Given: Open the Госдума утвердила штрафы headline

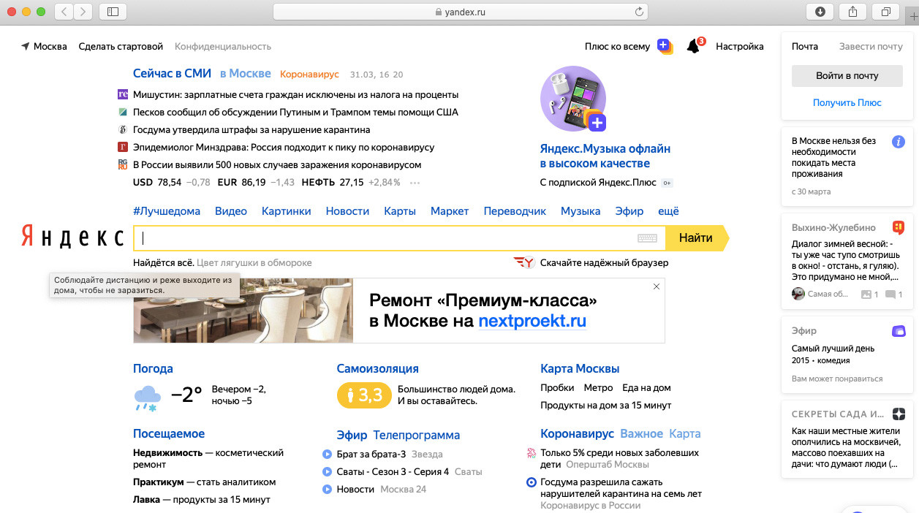Looking at the screenshot, I should (252, 129).
